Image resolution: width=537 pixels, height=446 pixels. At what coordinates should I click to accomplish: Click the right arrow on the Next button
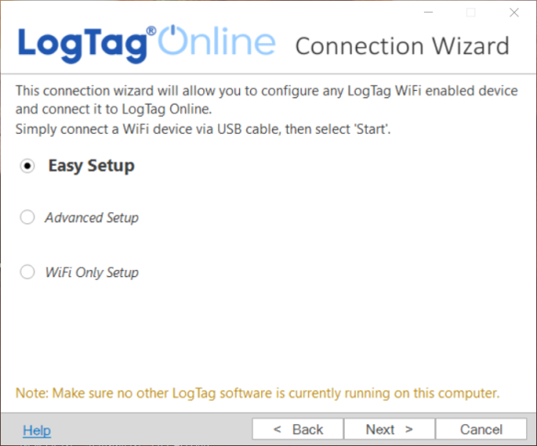click(409, 429)
